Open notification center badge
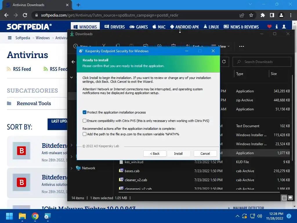The width and height of the screenshot is (297, 223). (x=289, y=216)
